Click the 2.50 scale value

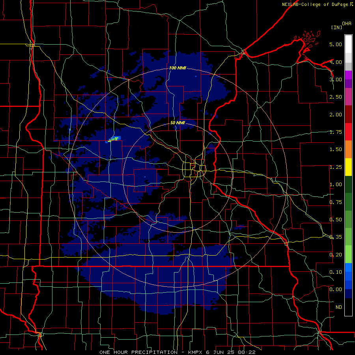(336, 97)
